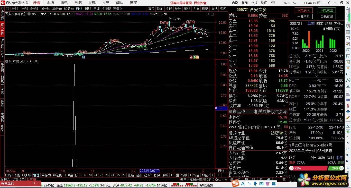This screenshot has height=188, width=351.
Task: Expand 多股 multi-stock view
Action: tap(169, 9)
